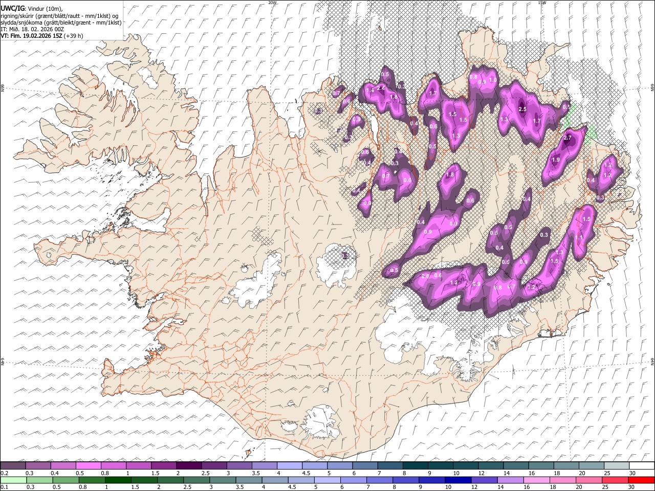The width and height of the screenshot is (655, 491).
Task: Click the 2.4 snowfall value on map
Action: point(381,88)
